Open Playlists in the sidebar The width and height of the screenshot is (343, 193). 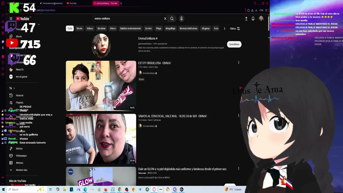tap(19, 103)
